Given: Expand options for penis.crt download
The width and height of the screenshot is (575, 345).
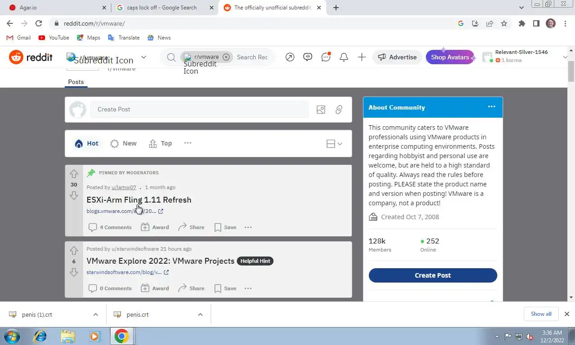Looking at the screenshot, I should pos(200,314).
